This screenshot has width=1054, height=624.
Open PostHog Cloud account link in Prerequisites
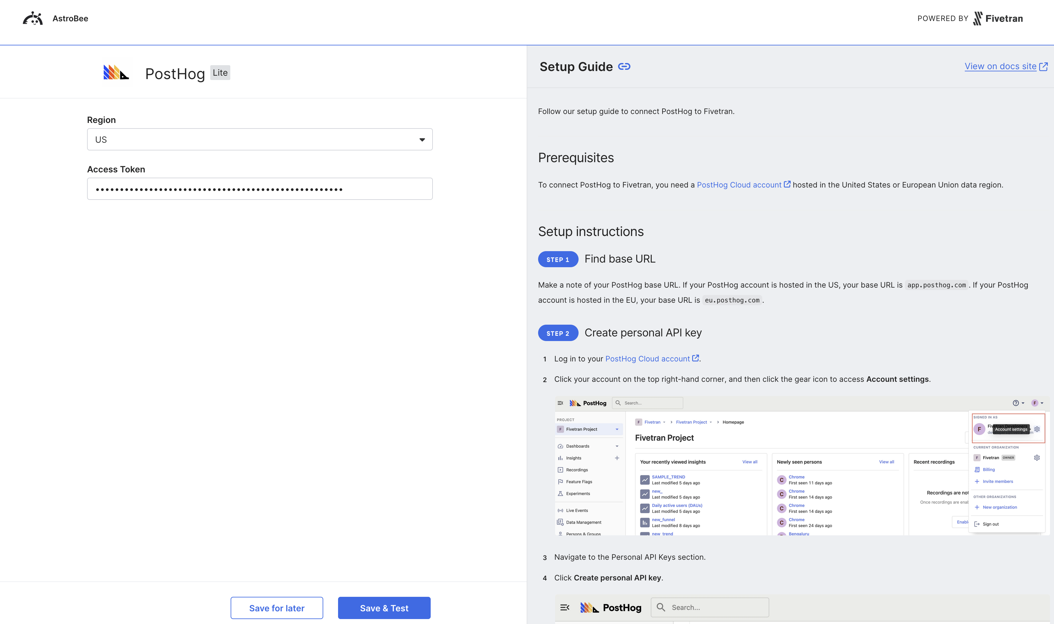click(x=739, y=185)
